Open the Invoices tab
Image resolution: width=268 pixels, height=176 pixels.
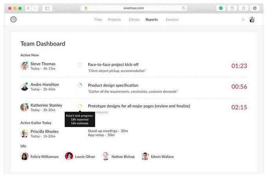click(172, 20)
